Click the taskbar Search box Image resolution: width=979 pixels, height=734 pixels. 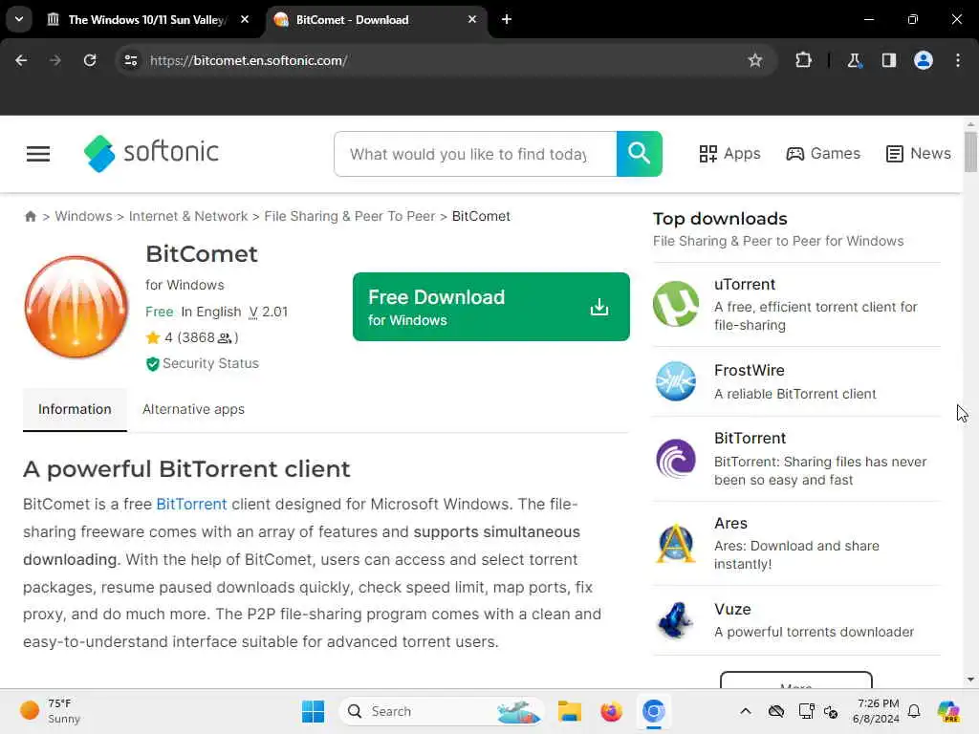442,711
